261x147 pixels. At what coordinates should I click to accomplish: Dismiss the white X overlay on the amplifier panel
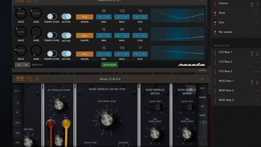pos(190,90)
